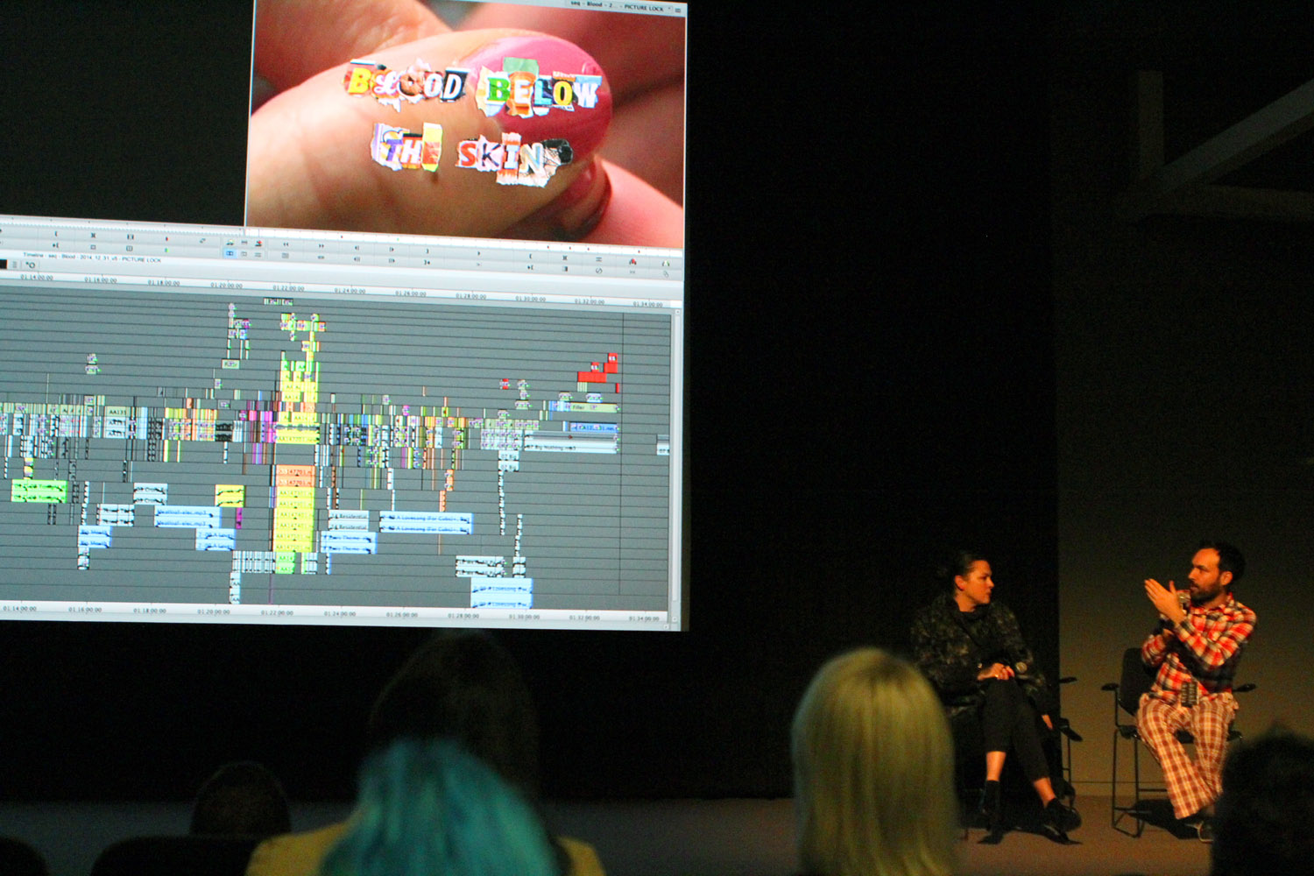Viewport: 1314px width, 876px height.
Task: Step forward one frame in viewer
Action: tap(392, 249)
